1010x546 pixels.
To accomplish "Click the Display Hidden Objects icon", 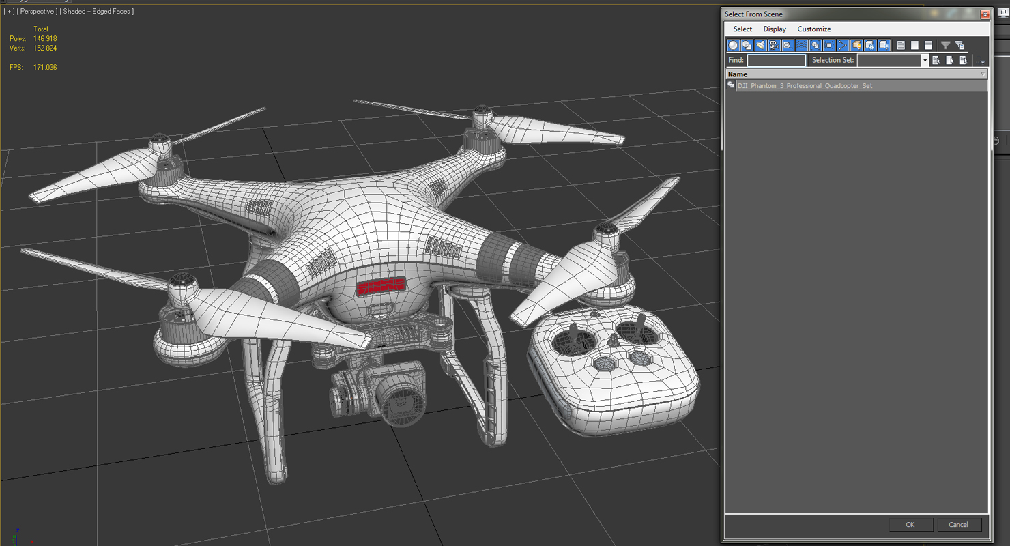I will point(883,45).
